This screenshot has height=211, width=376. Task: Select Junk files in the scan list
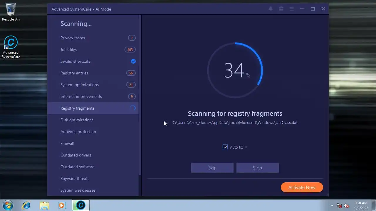[93, 50]
